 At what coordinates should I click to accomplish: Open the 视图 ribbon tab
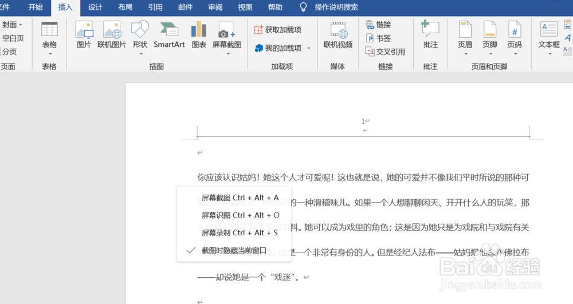point(245,7)
